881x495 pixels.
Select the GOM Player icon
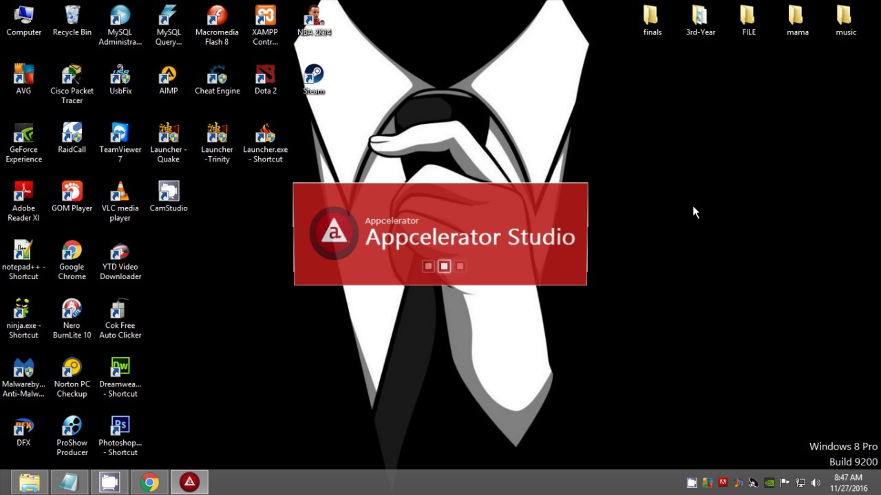pyautogui.click(x=72, y=197)
